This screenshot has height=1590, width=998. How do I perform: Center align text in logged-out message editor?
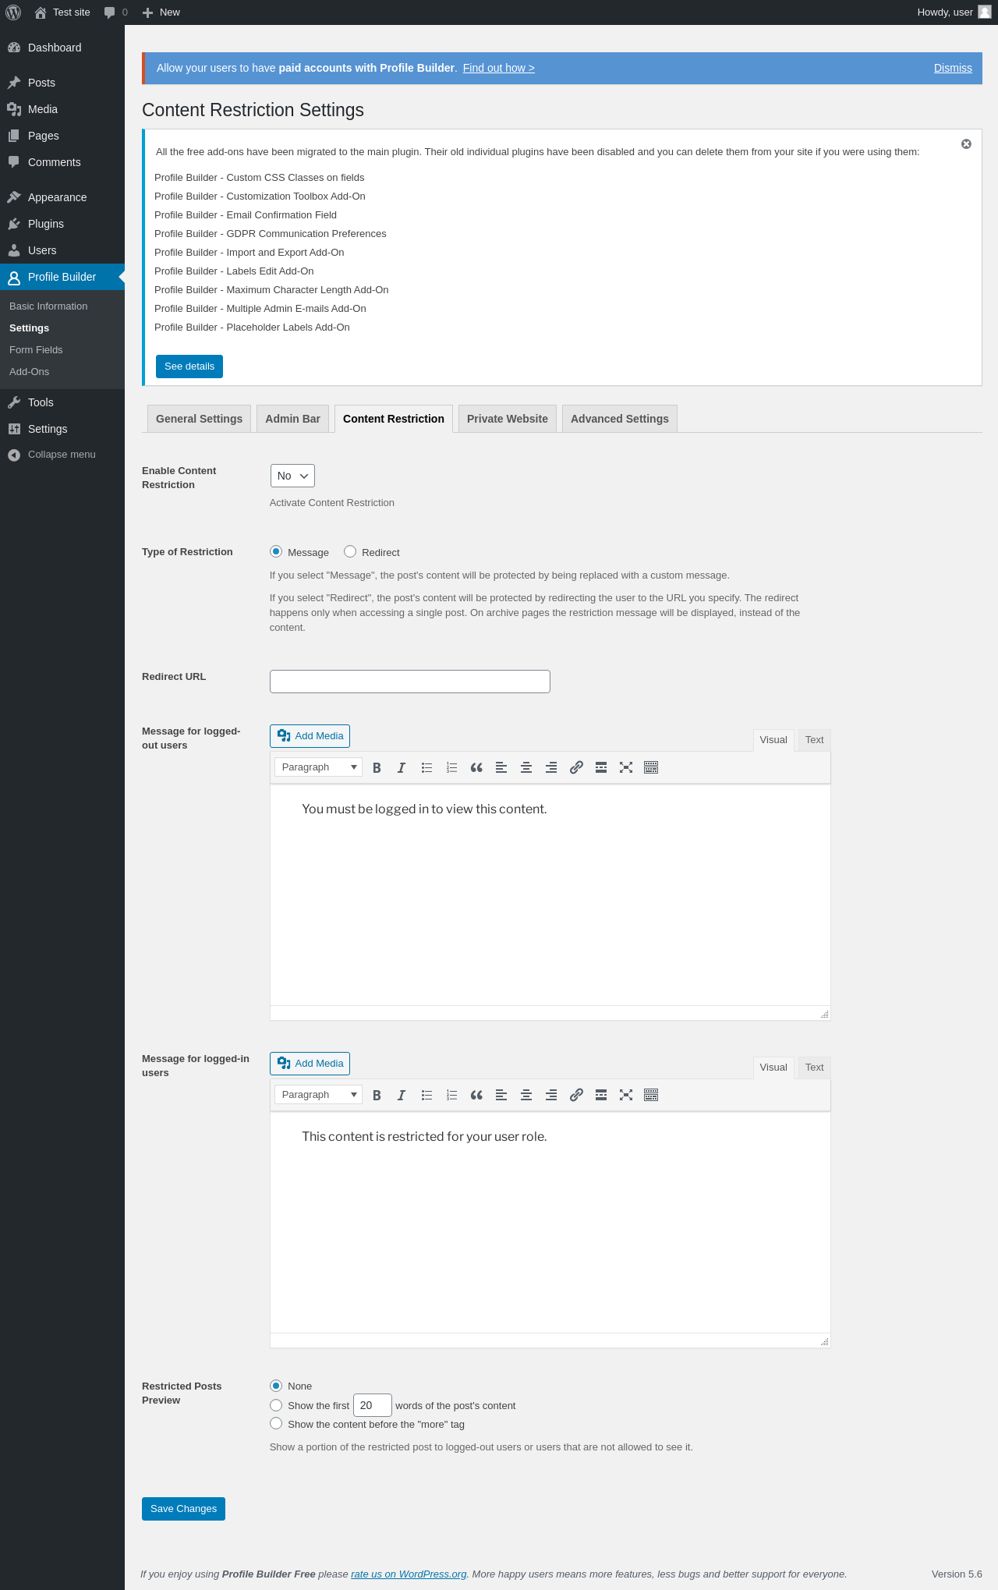(x=526, y=767)
